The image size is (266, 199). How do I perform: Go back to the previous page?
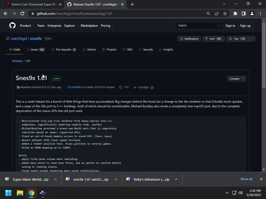pyautogui.click(x=6, y=13)
